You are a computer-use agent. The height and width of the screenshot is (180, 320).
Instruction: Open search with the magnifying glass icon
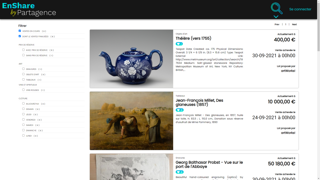(x=277, y=8)
